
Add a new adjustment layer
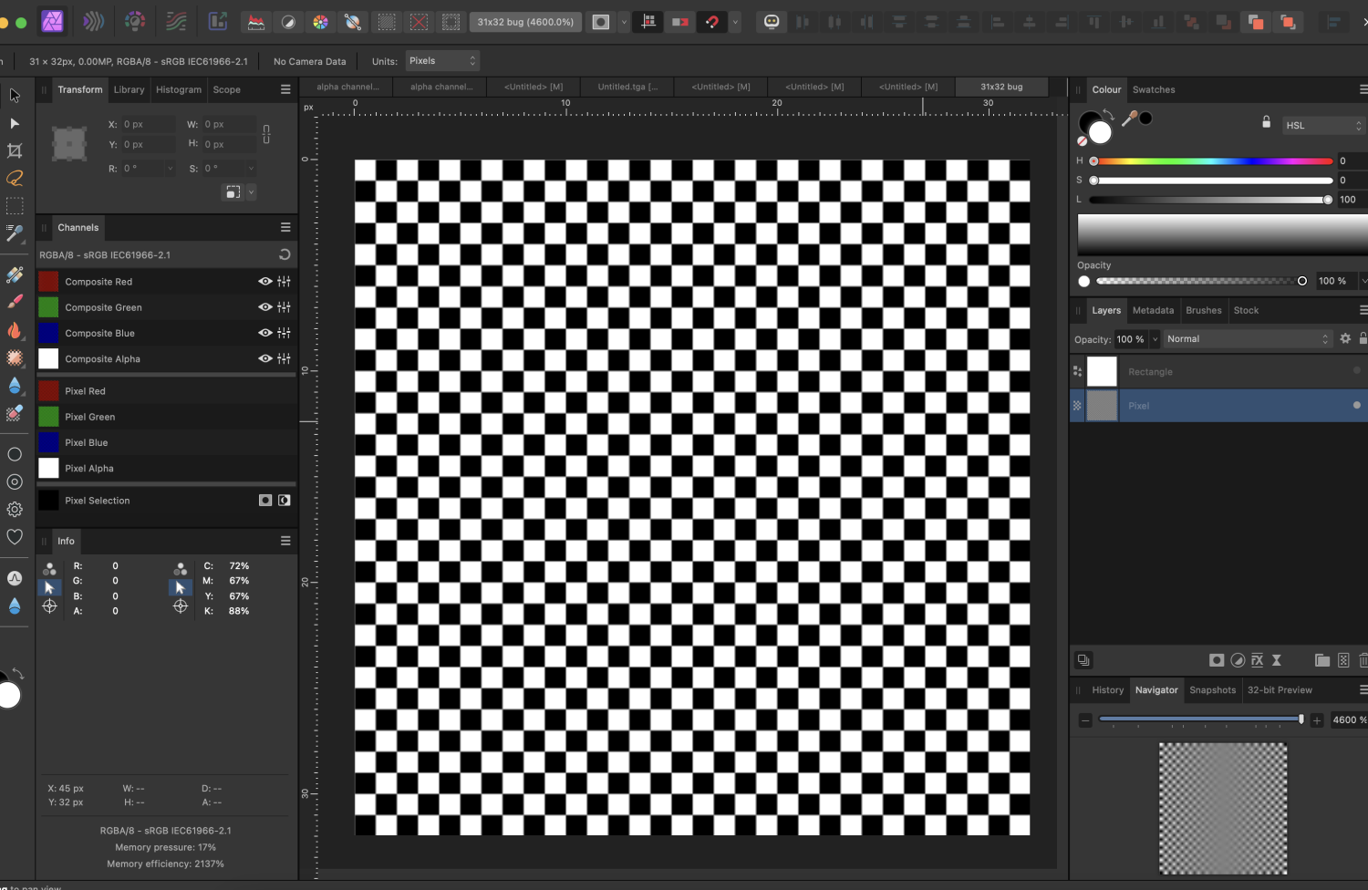pos(1238,659)
